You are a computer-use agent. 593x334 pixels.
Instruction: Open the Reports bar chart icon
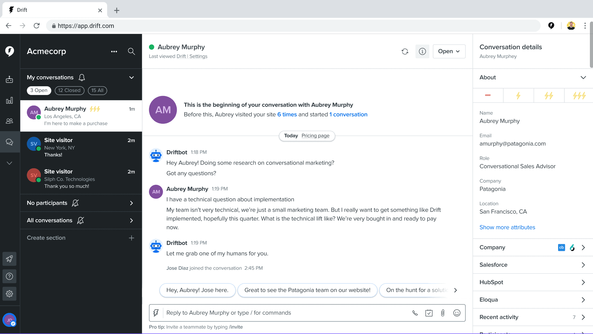[9, 100]
